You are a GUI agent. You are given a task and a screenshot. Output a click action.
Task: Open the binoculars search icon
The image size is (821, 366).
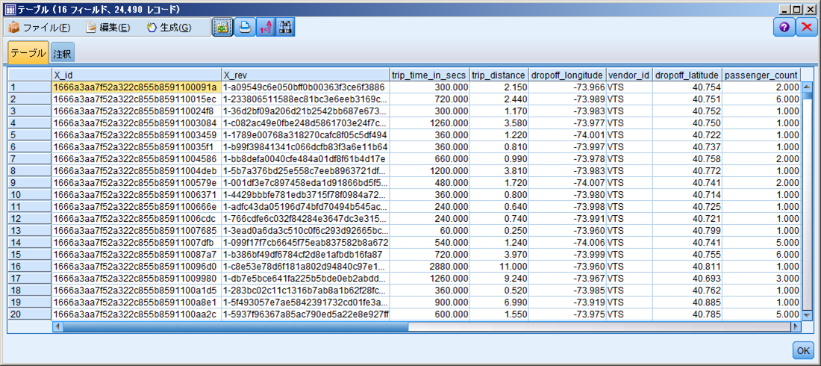[285, 28]
